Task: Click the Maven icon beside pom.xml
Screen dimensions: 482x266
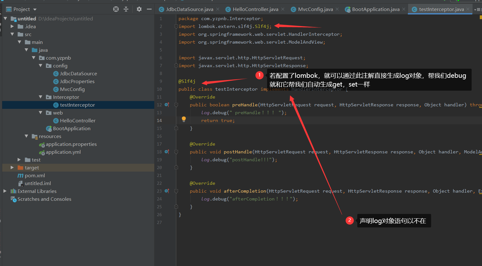Action: point(20,176)
